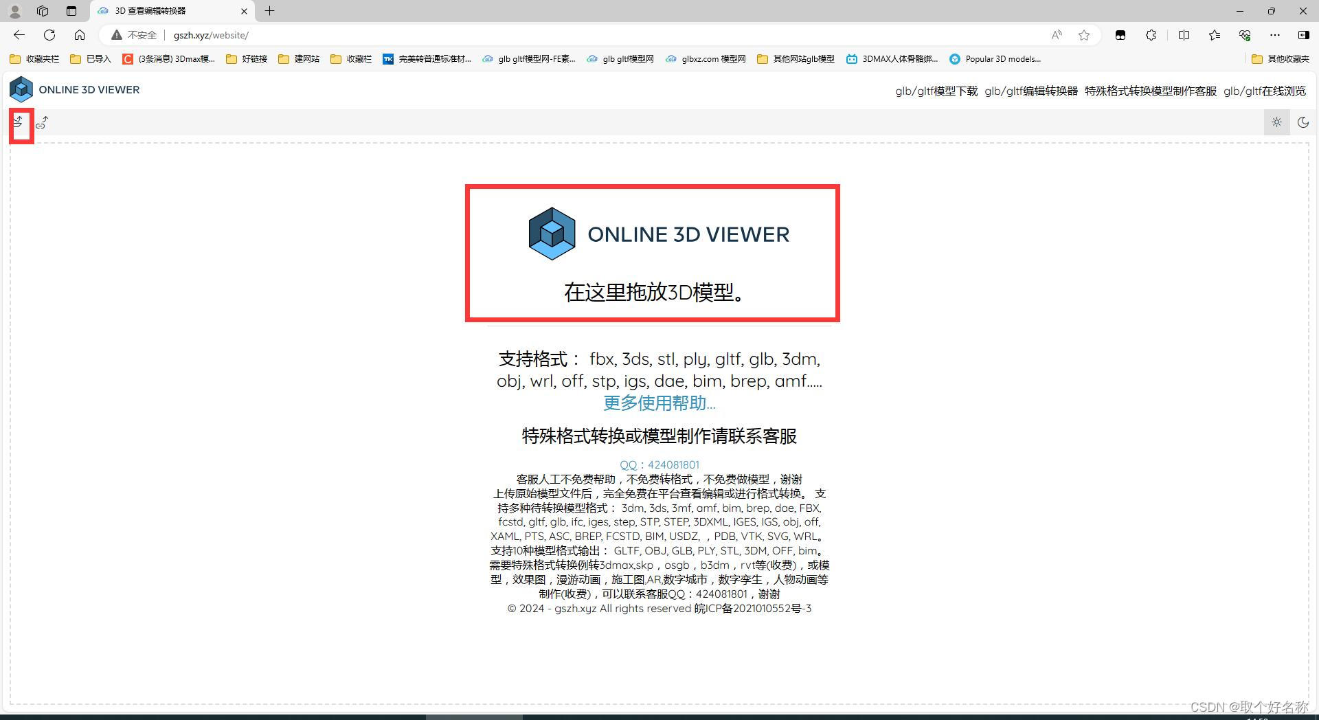Open the glb gltf模型网-FE素 bookmark

point(529,59)
